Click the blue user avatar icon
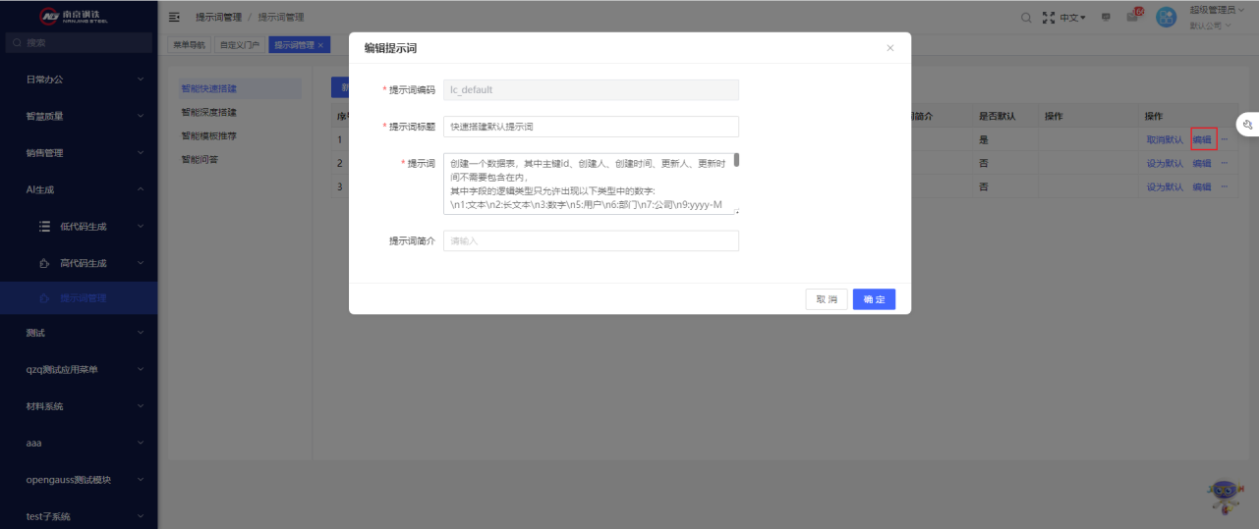The width and height of the screenshot is (1259, 529). click(1167, 18)
